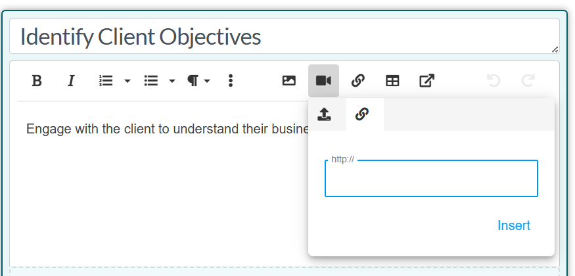
Task: Open the paragraph format dropdown
Action: 198,81
